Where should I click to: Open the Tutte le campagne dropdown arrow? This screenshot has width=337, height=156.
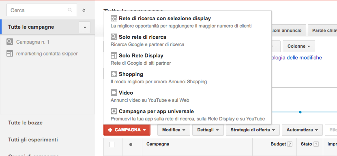click(x=85, y=27)
